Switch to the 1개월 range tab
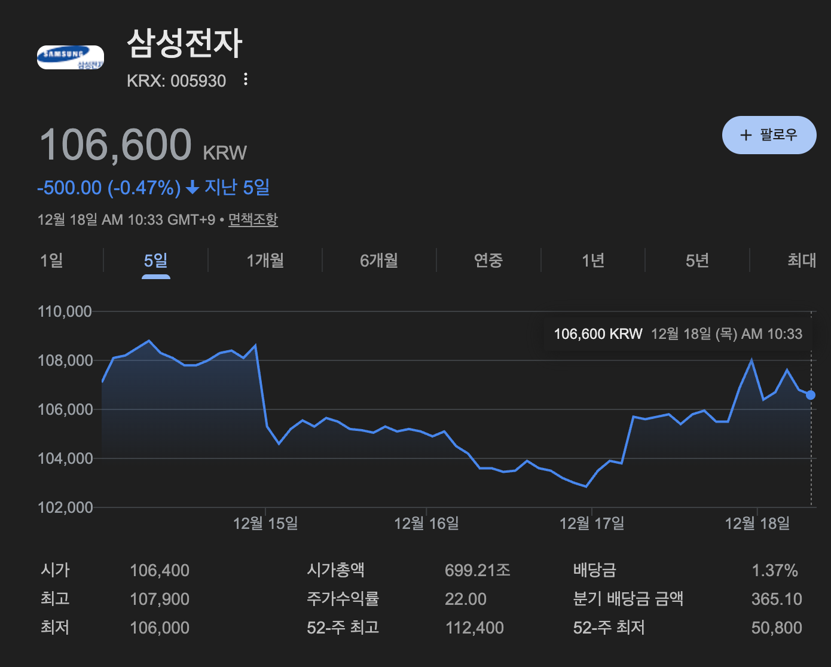The height and width of the screenshot is (667, 831). point(265,261)
